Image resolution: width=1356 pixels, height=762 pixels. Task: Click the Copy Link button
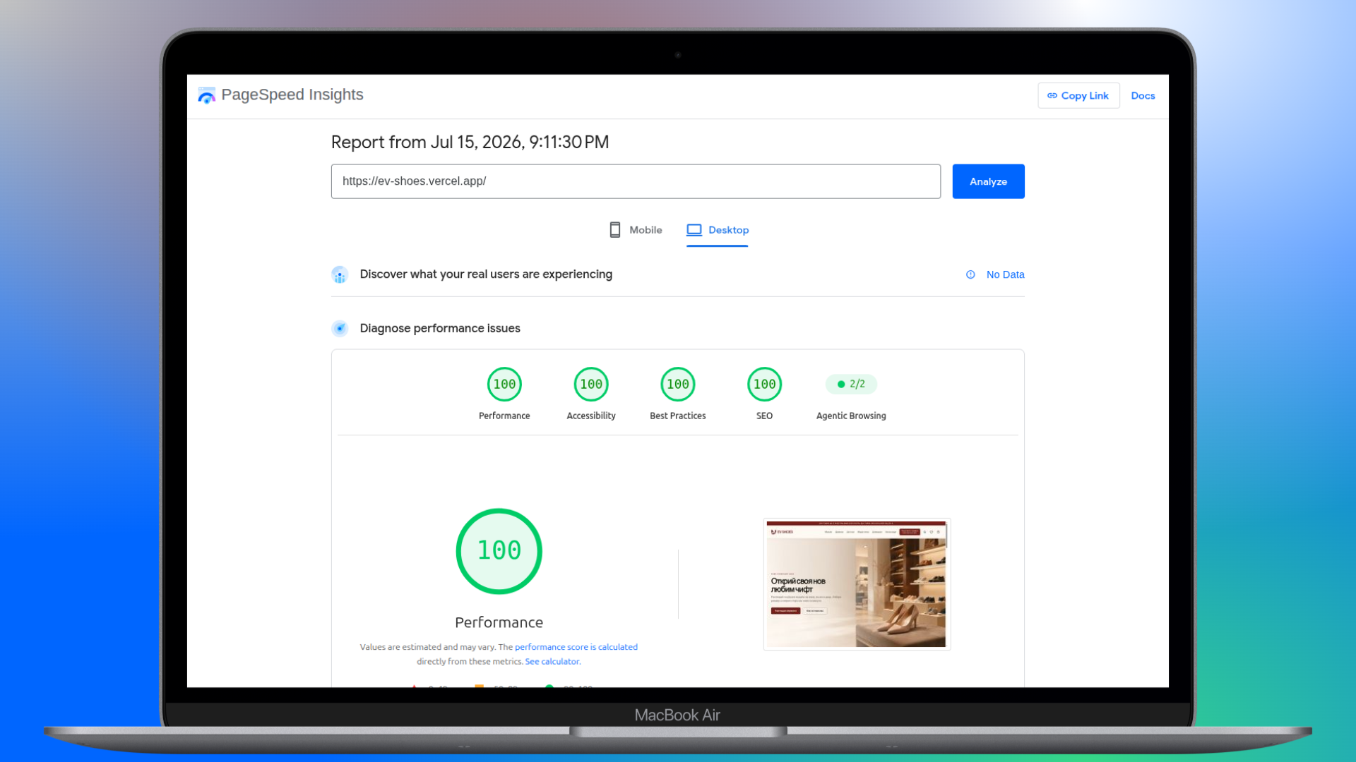click(1078, 96)
